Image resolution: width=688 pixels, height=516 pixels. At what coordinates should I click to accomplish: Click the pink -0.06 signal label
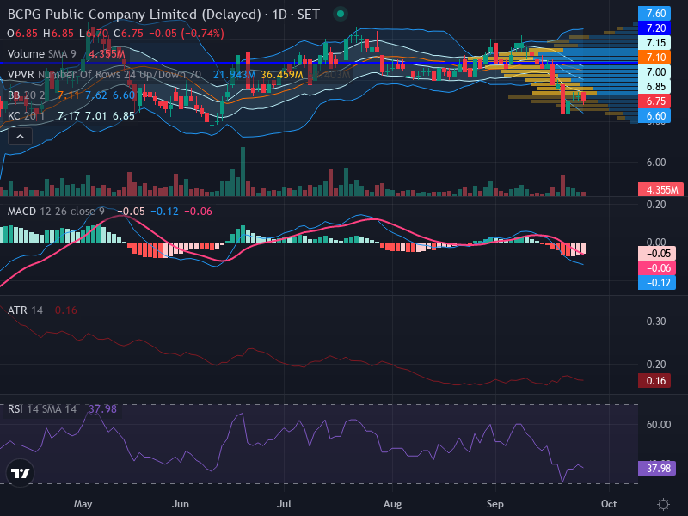click(x=657, y=268)
